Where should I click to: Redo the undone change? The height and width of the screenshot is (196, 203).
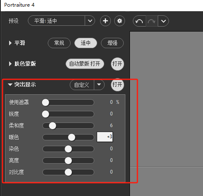point(152,21)
